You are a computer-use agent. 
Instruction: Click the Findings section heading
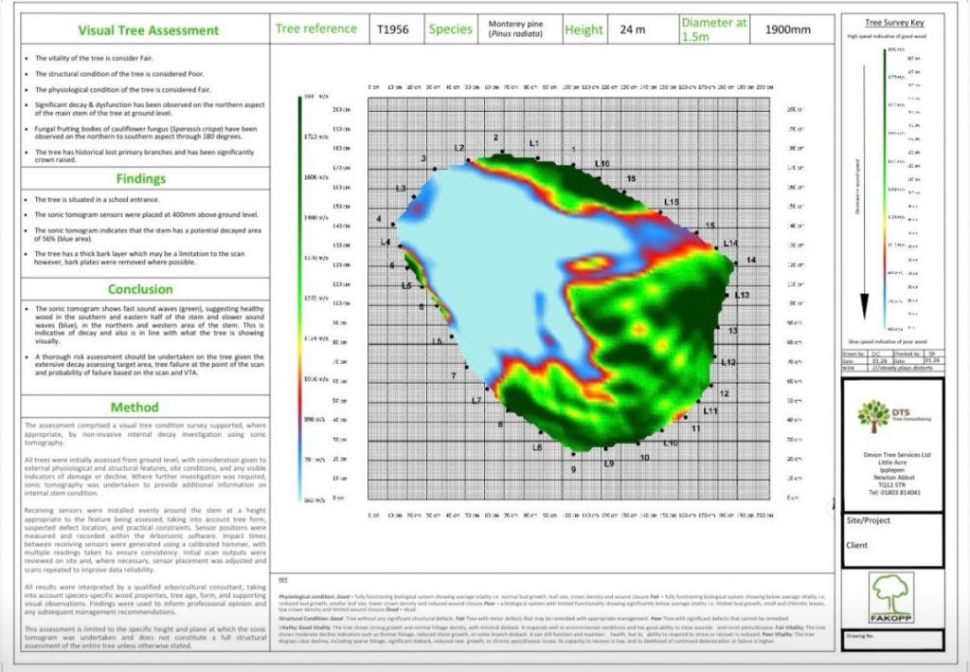point(140,178)
